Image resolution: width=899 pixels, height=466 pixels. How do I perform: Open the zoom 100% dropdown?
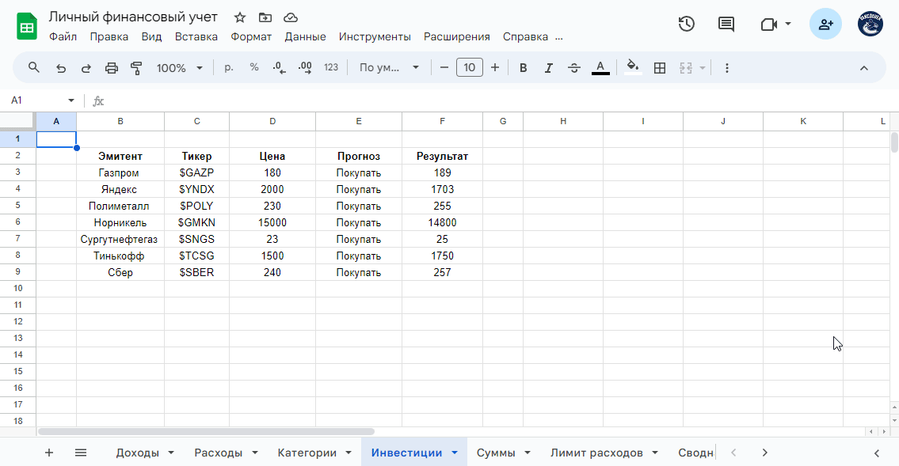(180, 68)
